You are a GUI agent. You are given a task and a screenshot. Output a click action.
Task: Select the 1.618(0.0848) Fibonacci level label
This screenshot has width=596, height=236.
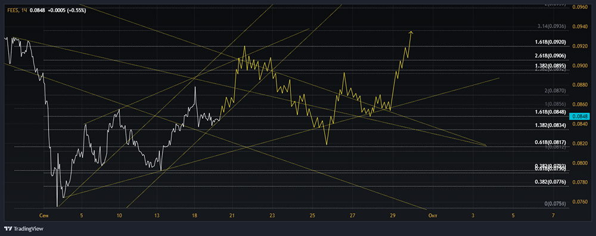point(550,112)
